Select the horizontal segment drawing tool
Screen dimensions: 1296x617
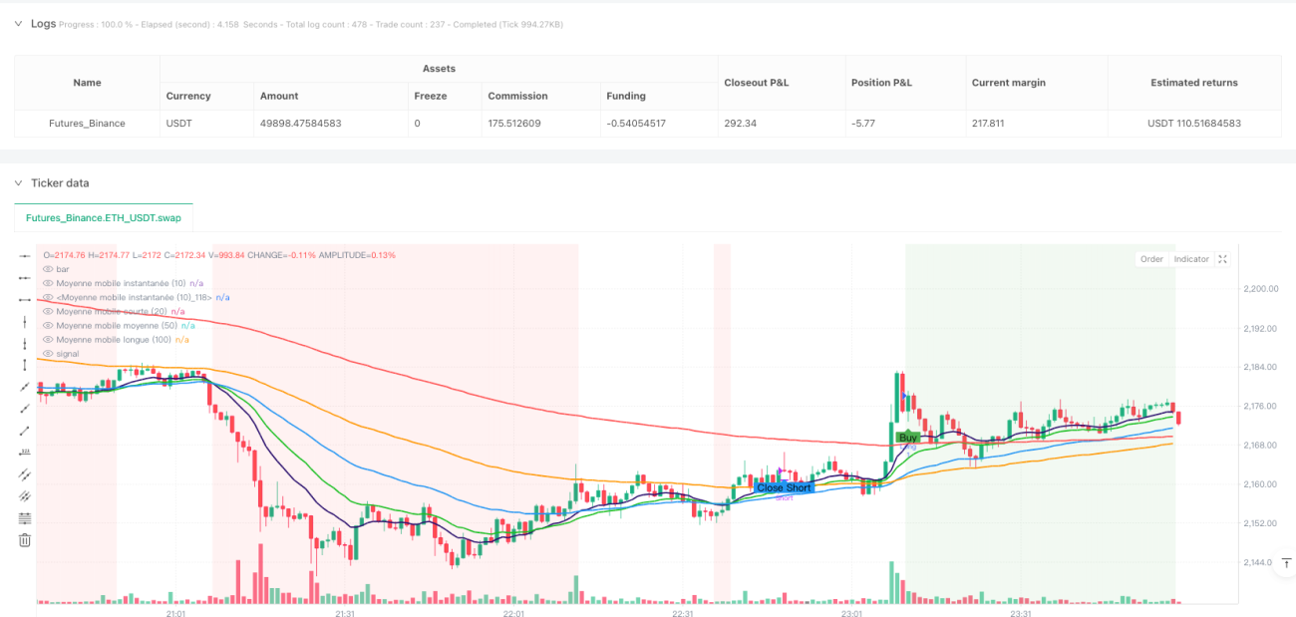[25, 299]
